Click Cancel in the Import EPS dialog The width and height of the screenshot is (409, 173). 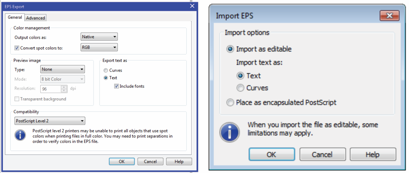coord(322,155)
